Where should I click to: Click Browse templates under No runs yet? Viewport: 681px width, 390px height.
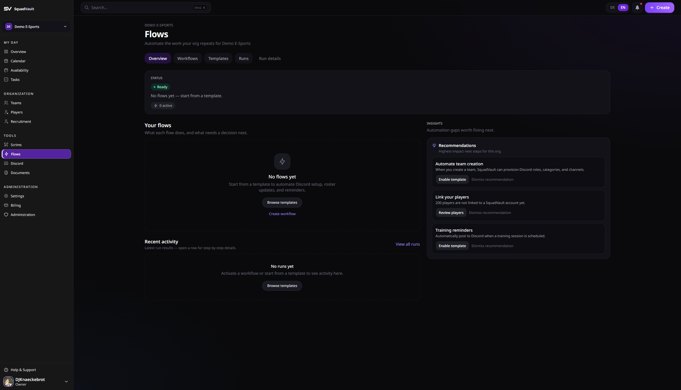(x=282, y=286)
